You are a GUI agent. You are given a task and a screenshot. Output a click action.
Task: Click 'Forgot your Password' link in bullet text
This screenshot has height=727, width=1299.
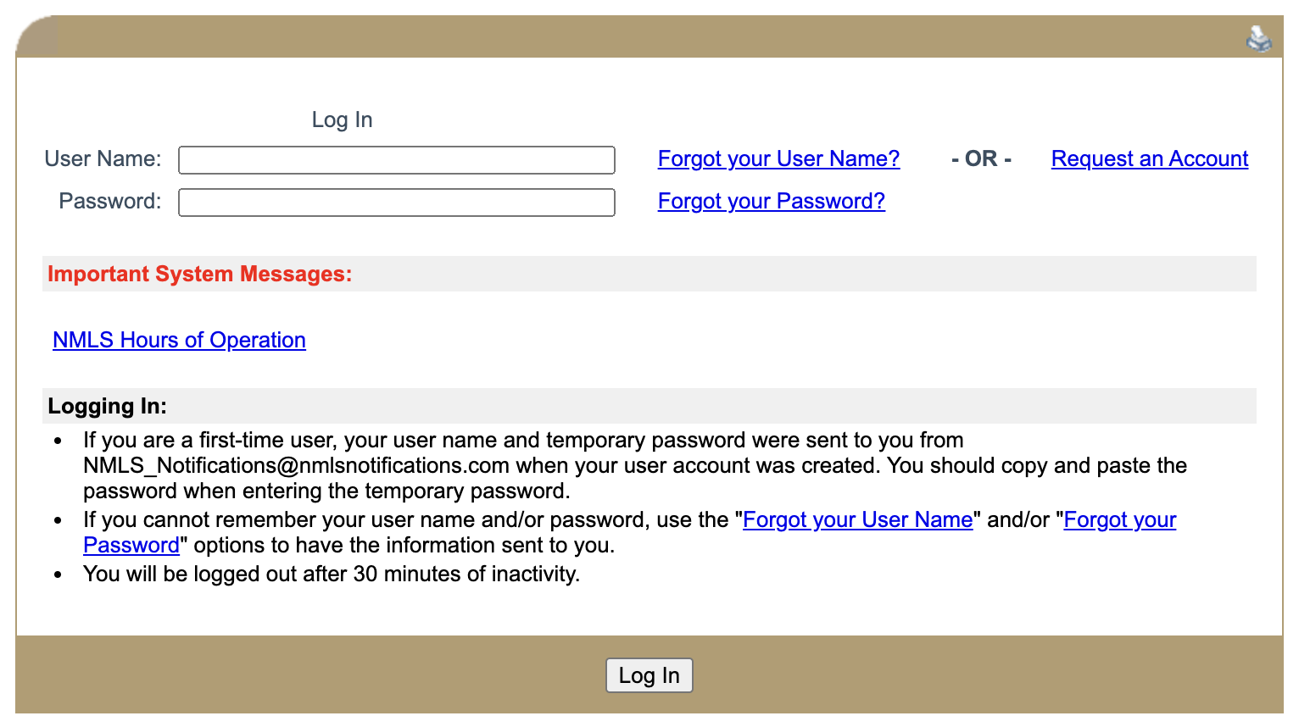coord(1119,520)
